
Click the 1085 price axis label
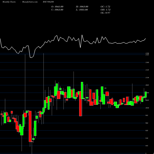coord(147,85)
